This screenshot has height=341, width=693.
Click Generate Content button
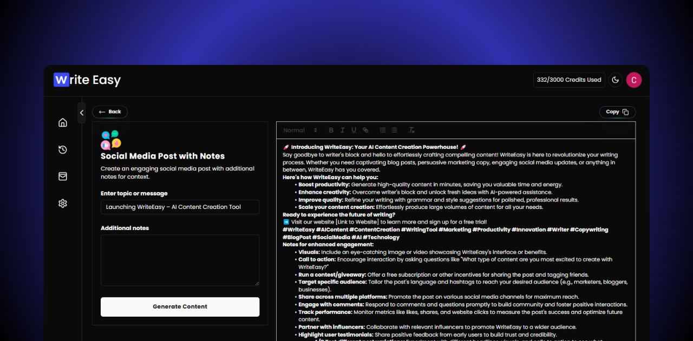coord(180,307)
